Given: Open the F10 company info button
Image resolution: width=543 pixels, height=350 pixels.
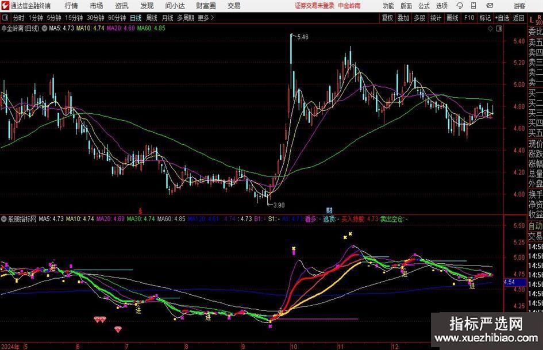Looking at the screenshot, I should (469, 18).
